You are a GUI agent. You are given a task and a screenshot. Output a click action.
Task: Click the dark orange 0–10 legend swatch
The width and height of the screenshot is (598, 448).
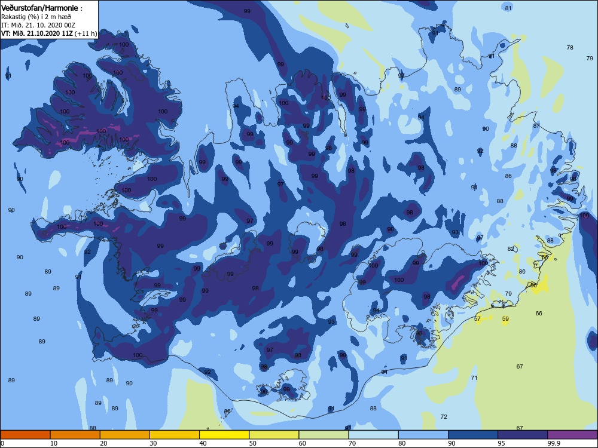pos(25,435)
